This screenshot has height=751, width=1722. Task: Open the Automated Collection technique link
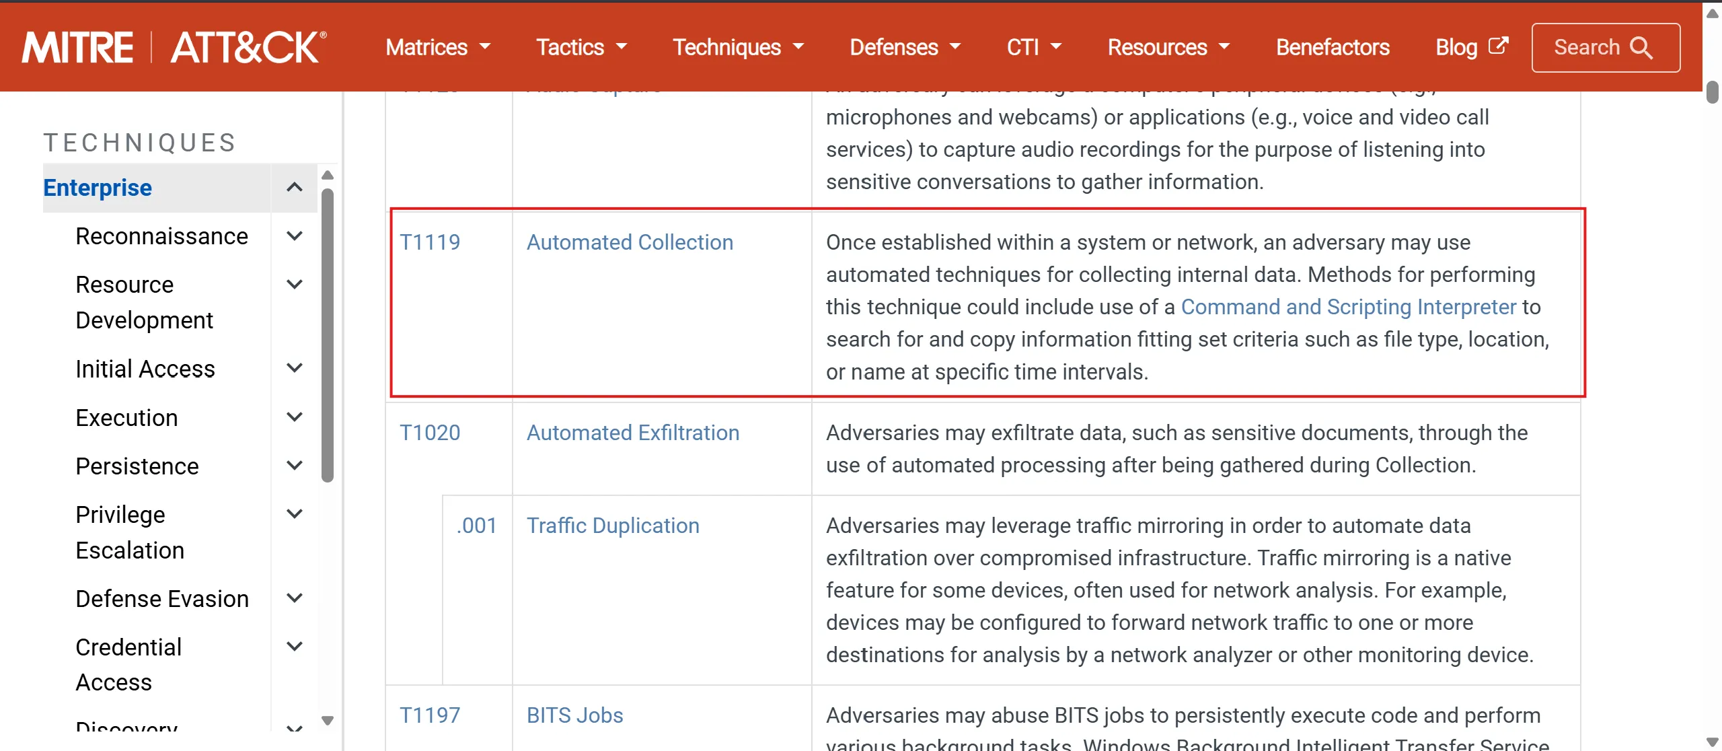630,242
